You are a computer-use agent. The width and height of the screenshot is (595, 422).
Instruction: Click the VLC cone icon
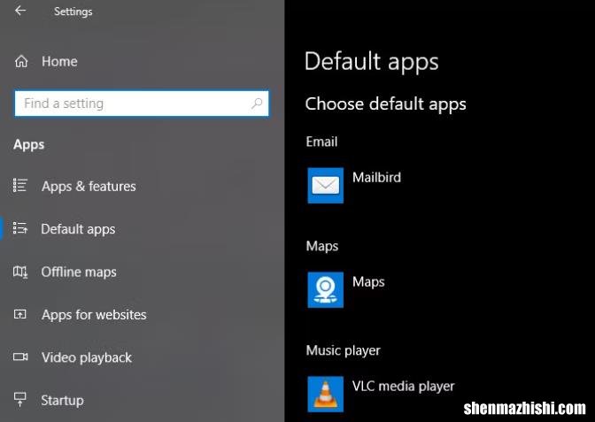coord(326,394)
